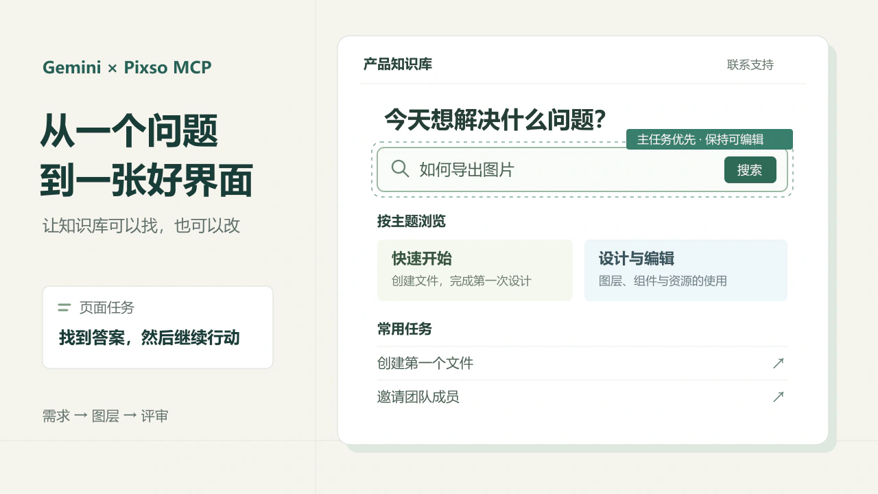Click the 主任务优先 · 保持可编辑 label tag
This screenshot has width=878, height=494.
(709, 139)
